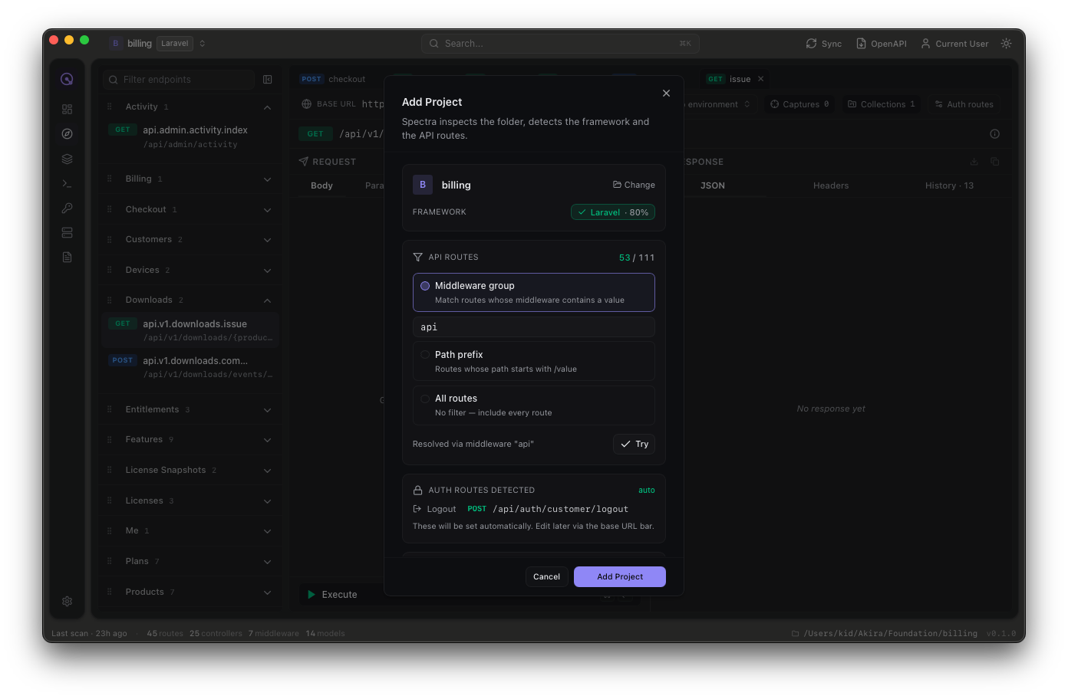Open the terminal prompt icon in sidebar
The width and height of the screenshot is (1068, 699).
(67, 183)
